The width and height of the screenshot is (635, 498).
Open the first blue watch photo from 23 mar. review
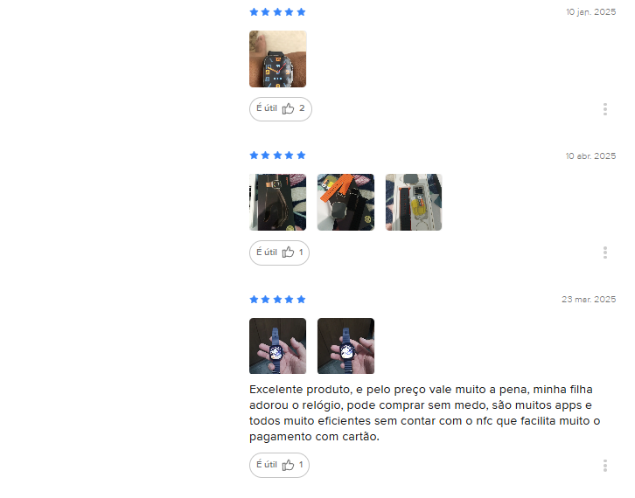click(x=277, y=346)
